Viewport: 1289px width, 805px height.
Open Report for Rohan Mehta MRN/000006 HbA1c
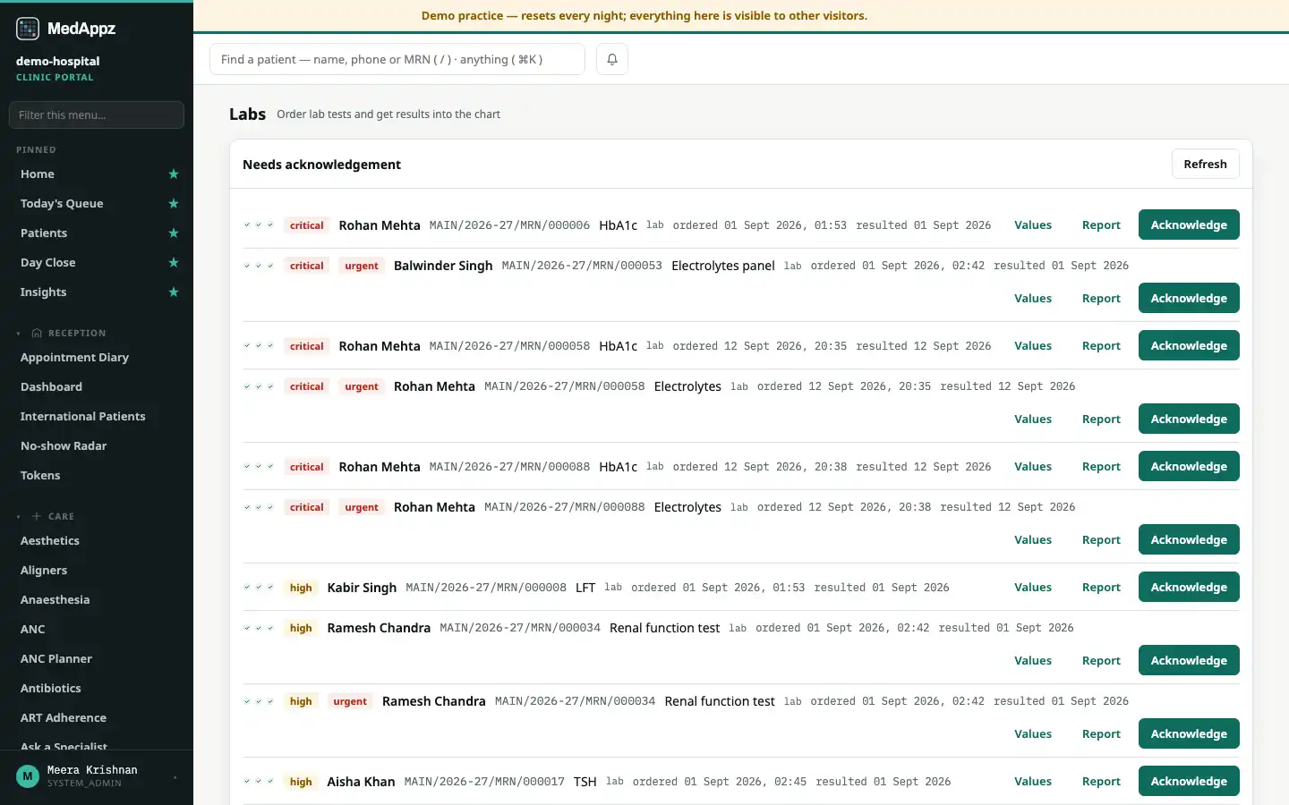[1101, 225]
